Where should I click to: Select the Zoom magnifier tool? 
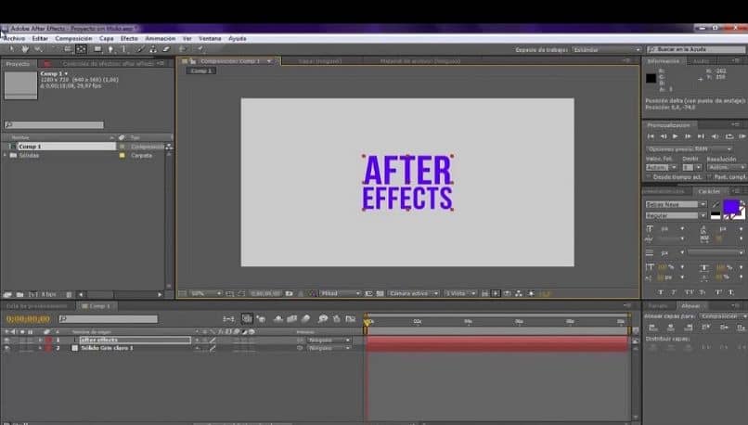[x=38, y=49]
